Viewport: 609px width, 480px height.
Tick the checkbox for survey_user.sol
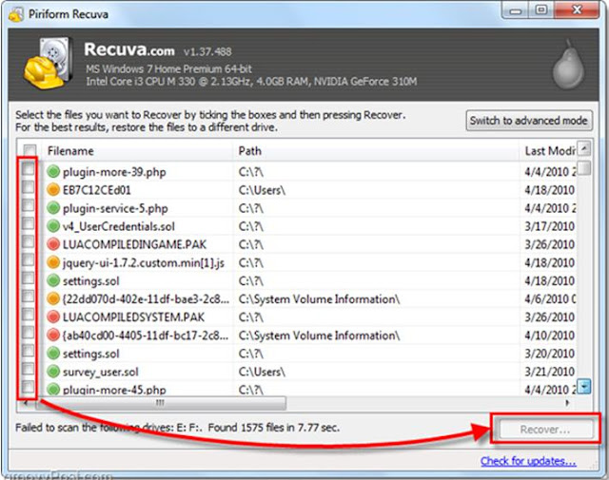[28, 369]
